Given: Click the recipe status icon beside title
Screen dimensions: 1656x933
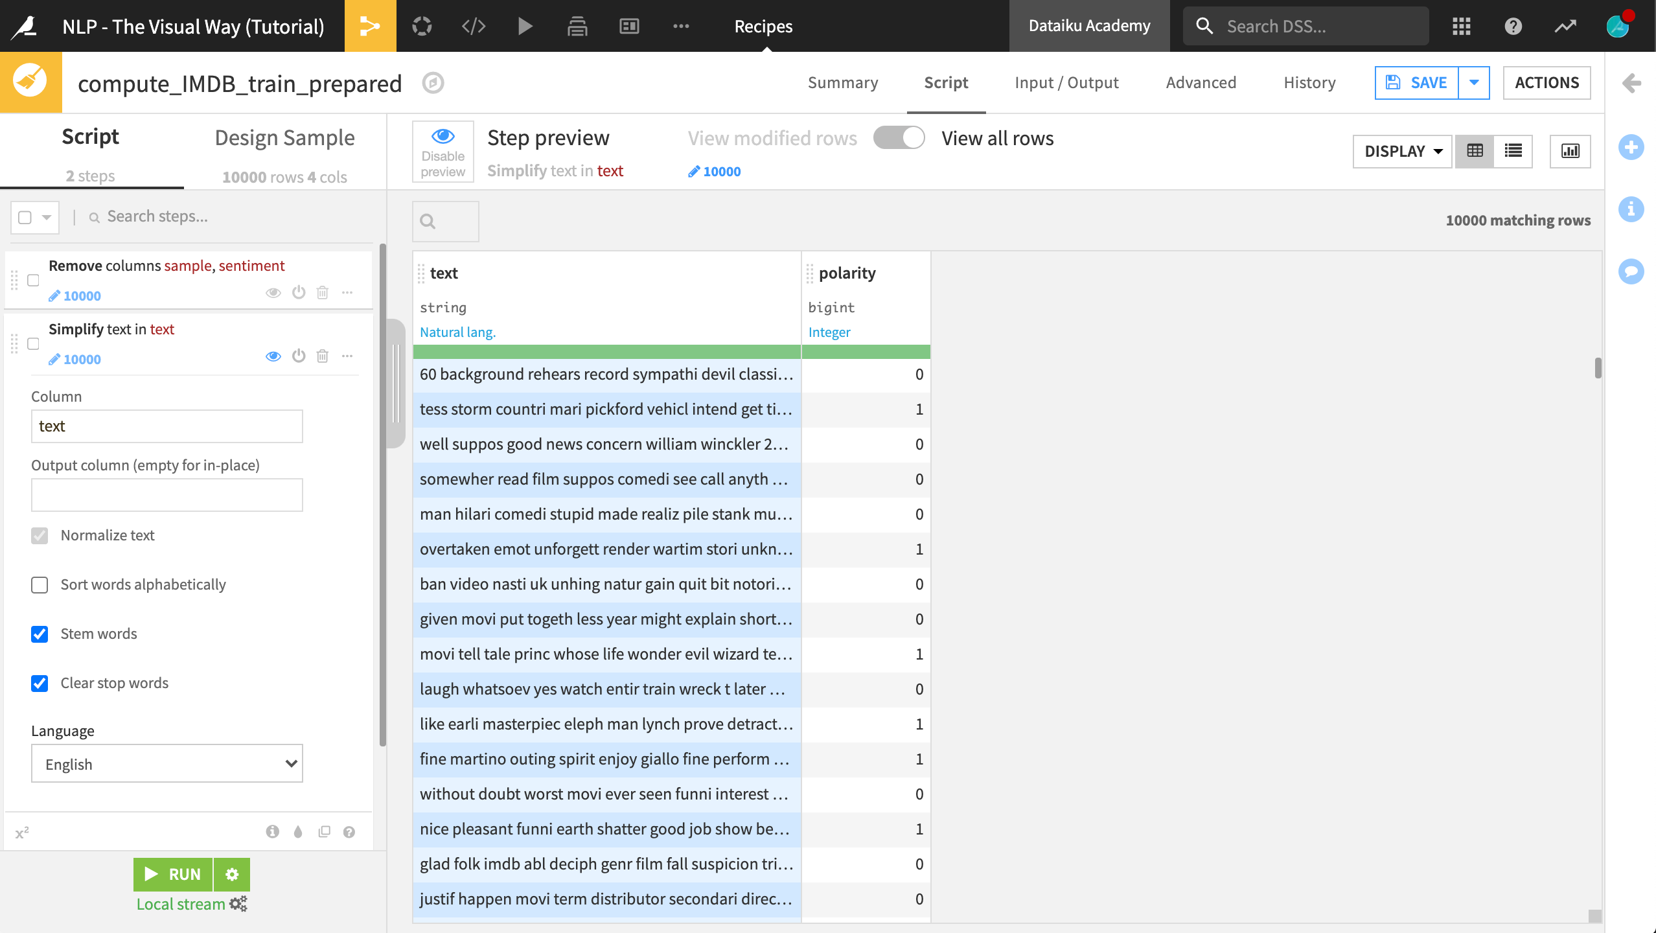Looking at the screenshot, I should click(433, 83).
